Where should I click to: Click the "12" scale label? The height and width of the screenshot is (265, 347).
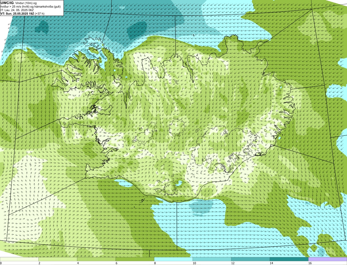click(x=233, y=263)
